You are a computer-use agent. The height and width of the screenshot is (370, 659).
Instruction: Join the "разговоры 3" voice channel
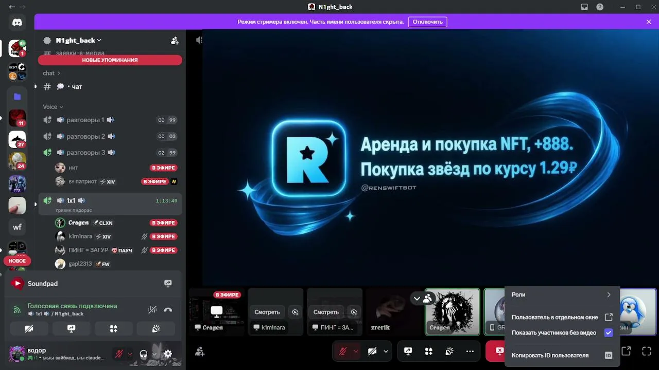coord(110,153)
